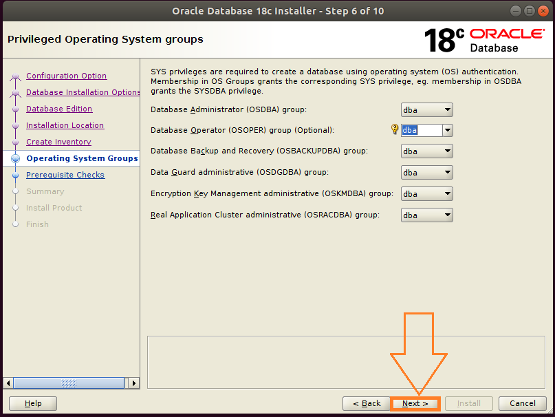Click the Encryption Key Management group label
The height and width of the screenshot is (417, 555).
coord(272,193)
